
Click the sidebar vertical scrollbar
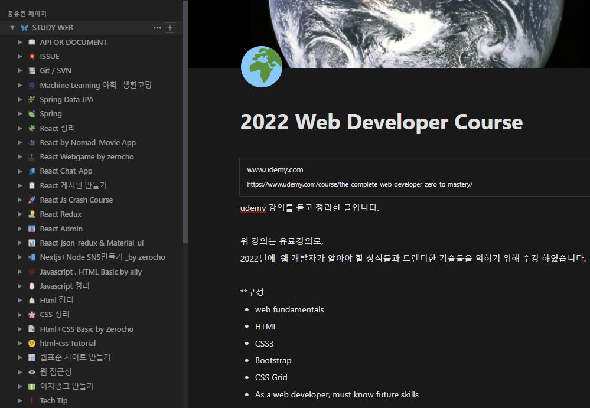[x=185, y=122]
